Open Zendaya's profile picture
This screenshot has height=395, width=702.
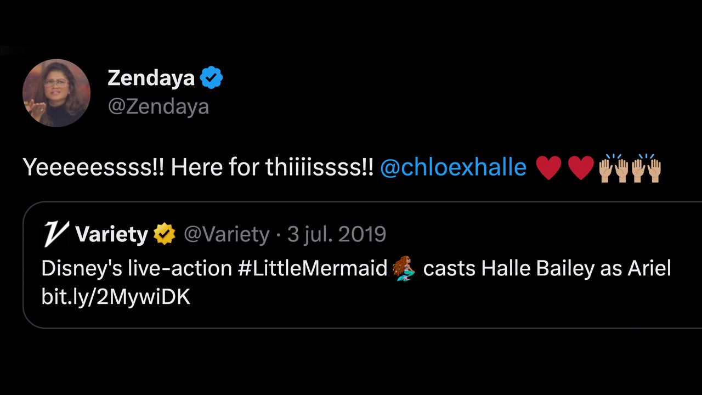click(56, 93)
